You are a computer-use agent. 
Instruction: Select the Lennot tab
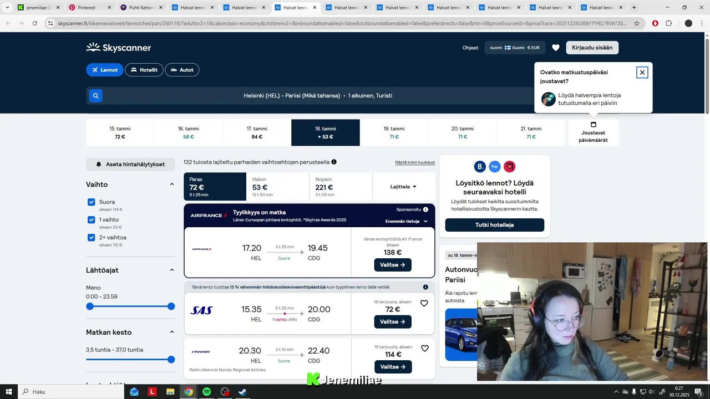(104, 70)
